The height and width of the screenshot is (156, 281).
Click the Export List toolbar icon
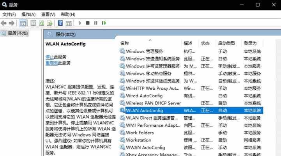pos(49,23)
